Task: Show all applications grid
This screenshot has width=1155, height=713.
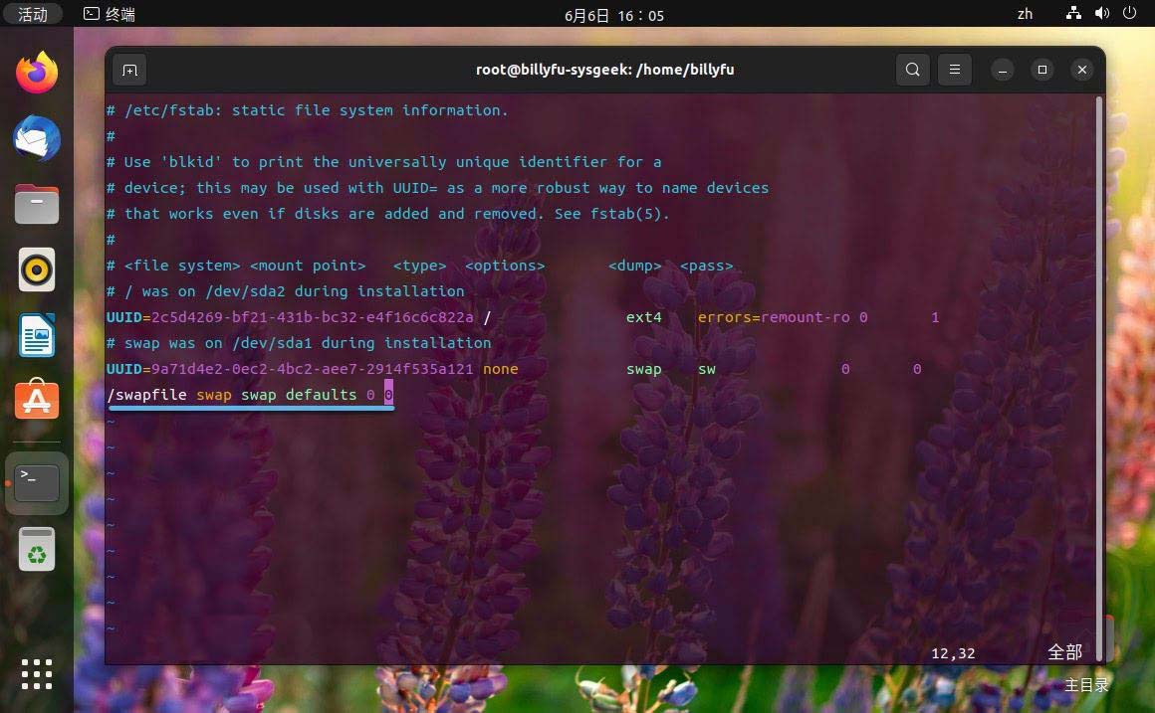Action: coord(36,674)
